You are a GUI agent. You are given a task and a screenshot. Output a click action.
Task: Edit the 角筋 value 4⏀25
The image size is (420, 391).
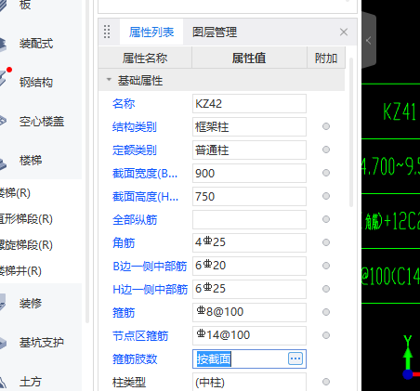coord(249,243)
